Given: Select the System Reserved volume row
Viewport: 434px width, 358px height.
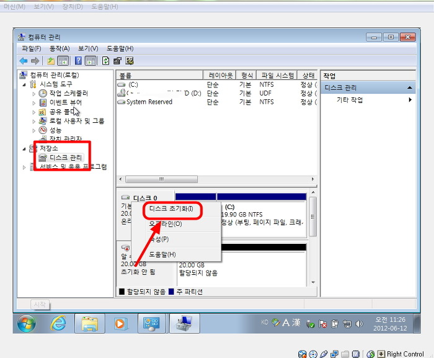Looking at the screenshot, I should click(149, 102).
